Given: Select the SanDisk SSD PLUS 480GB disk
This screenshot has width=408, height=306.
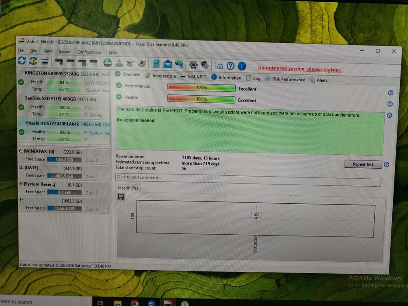Looking at the screenshot, I should [x=64, y=106].
